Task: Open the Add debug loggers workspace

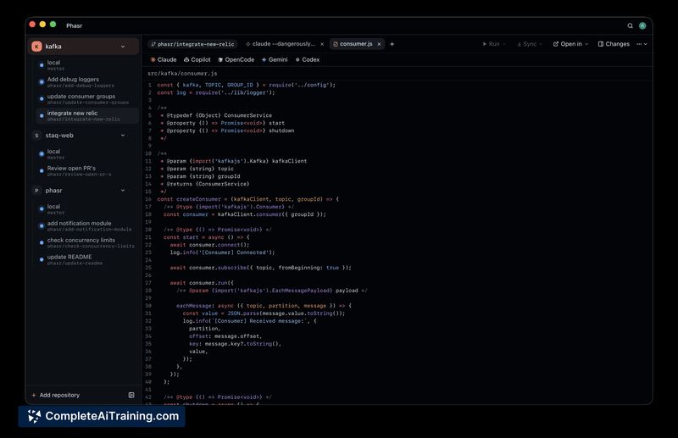Action: pos(86,82)
